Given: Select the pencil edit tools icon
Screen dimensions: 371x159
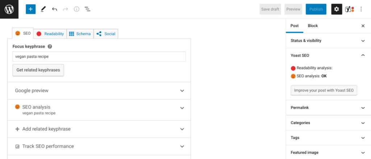Looking at the screenshot, I should [43, 9].
